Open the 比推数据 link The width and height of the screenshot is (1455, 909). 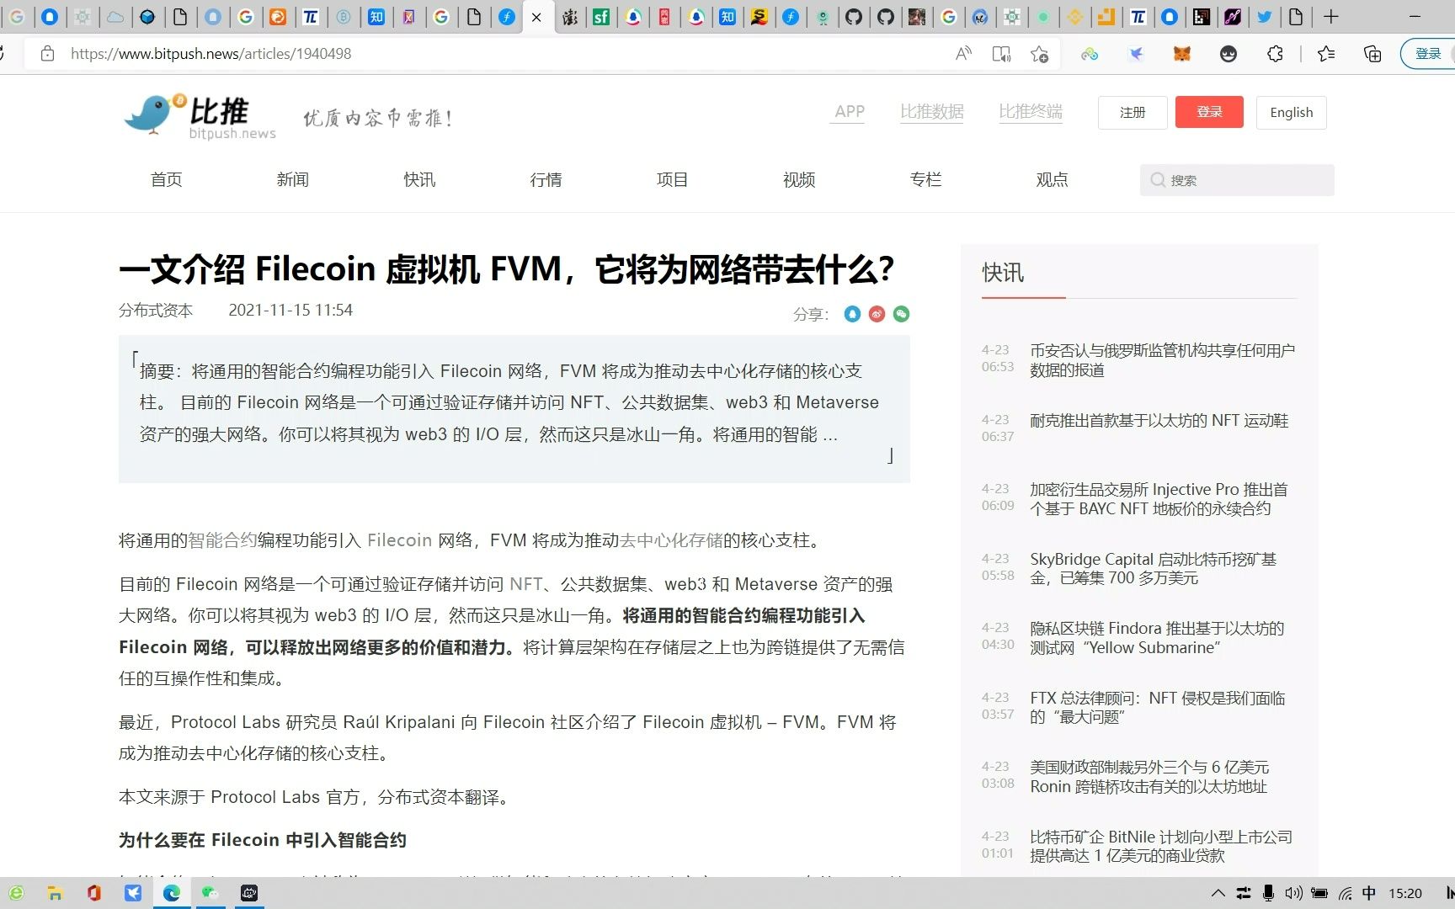(932, 111)
